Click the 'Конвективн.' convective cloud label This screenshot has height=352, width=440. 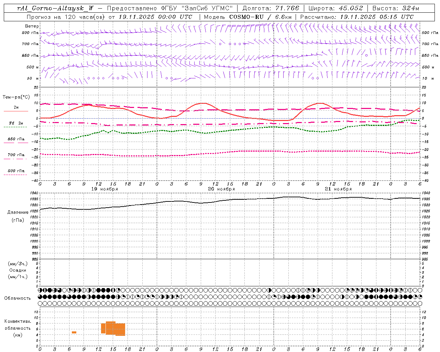18,321
